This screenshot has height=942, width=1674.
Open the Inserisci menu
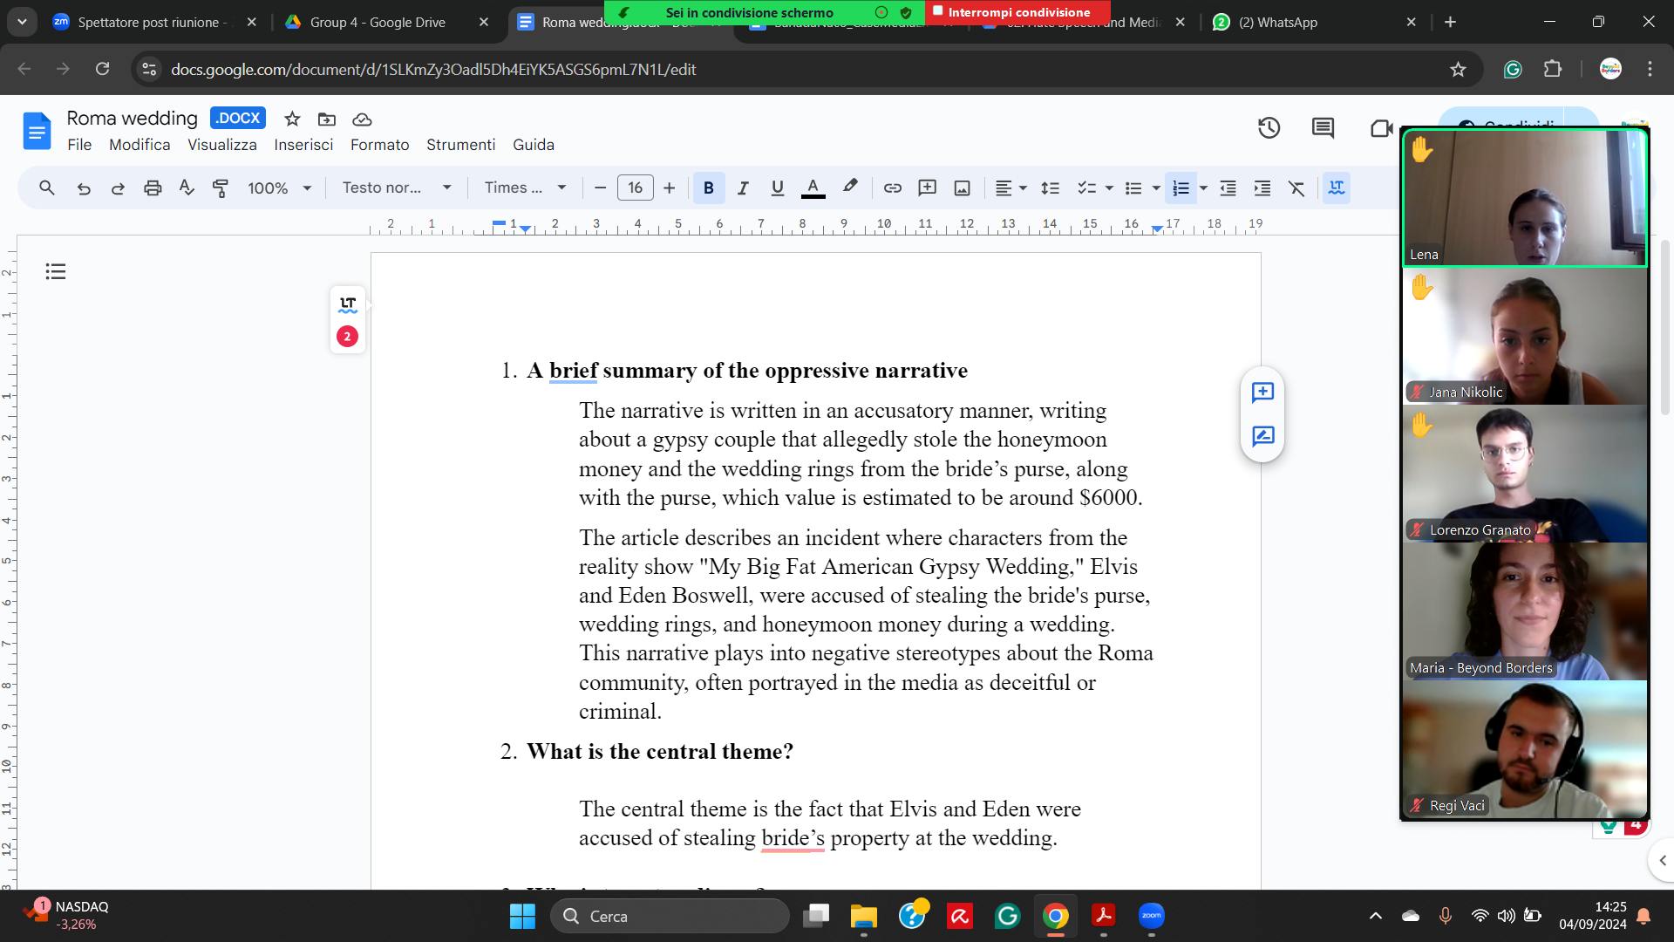pos(303,145)
